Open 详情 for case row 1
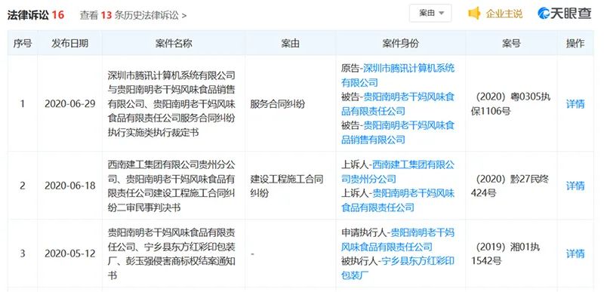 point(575,104)
